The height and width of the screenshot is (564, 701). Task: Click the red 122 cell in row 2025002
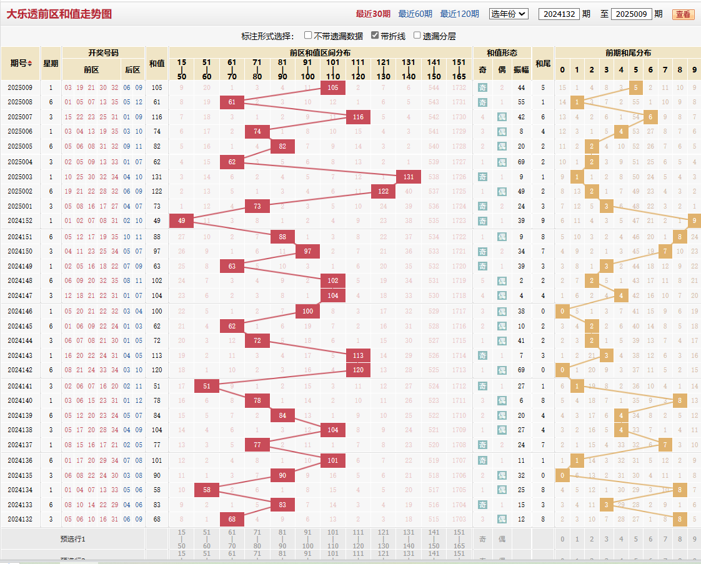tap(383, 191)
